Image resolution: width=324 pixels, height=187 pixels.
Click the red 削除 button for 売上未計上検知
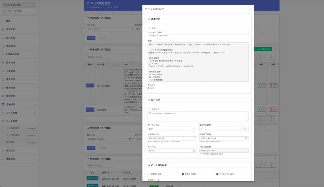[273, 86]
